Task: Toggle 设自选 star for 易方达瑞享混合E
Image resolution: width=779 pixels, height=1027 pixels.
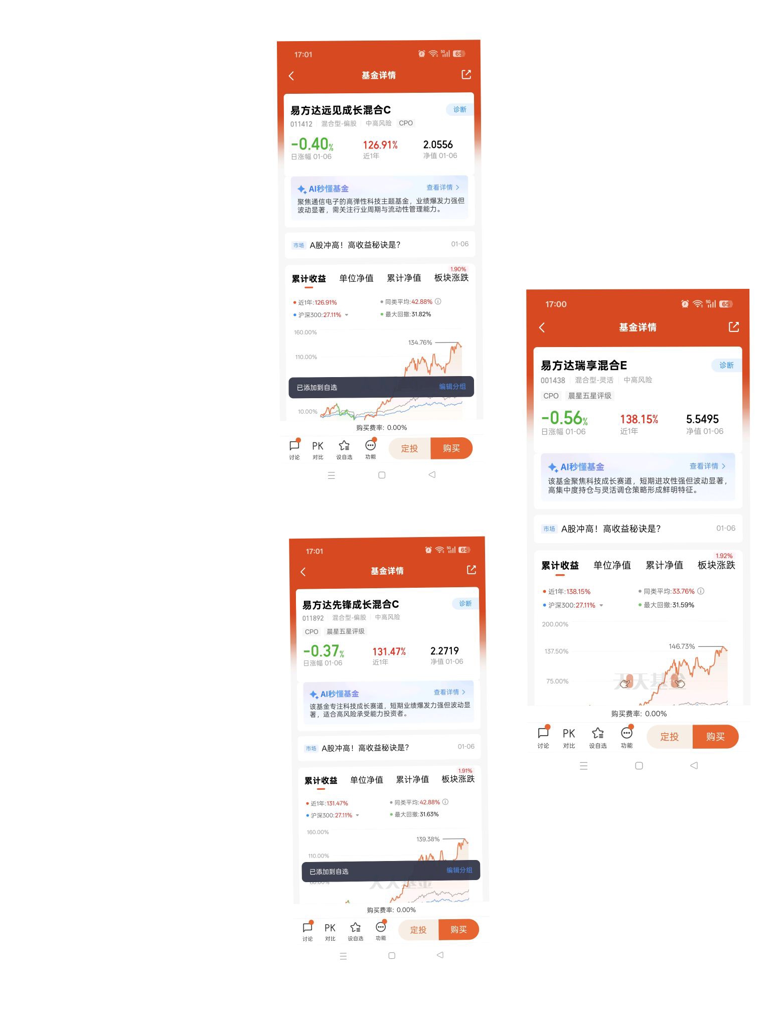Action: pos(597,738)
